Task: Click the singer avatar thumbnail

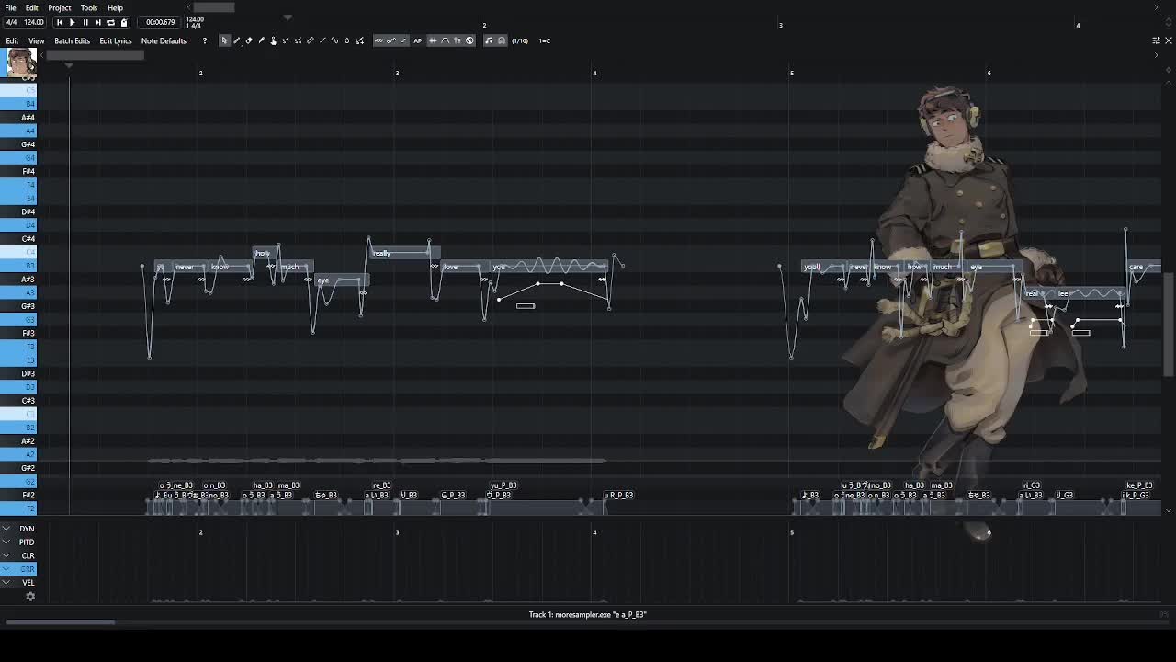Action: click(20, 62)
